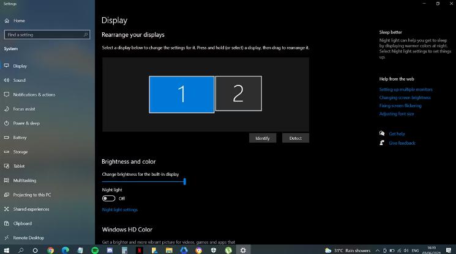Open Storage settings icon
Image resolution: width=456 pixels, height=254 pixels.
point(6,151)
